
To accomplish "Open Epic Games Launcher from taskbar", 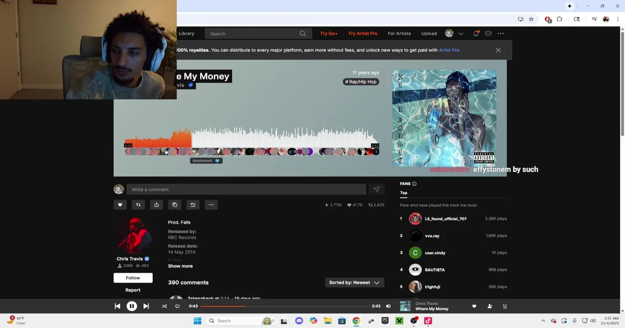I will pyautogui.click(x=385, y=321).
